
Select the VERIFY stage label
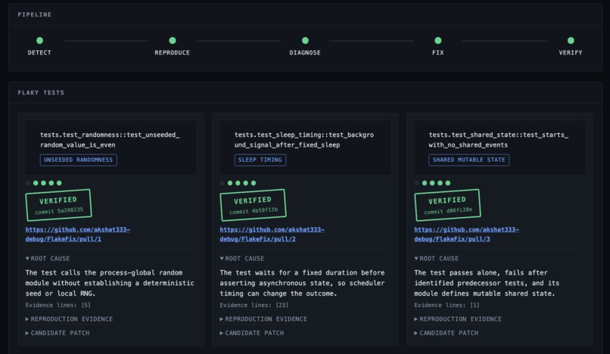pyautogui.click(x=571, y=52)
